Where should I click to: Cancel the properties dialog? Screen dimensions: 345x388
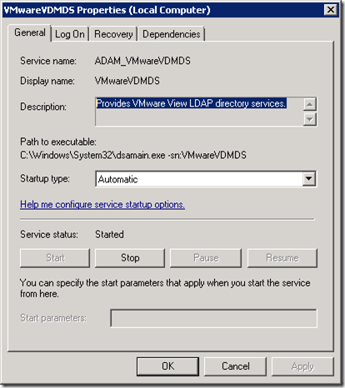235,366
